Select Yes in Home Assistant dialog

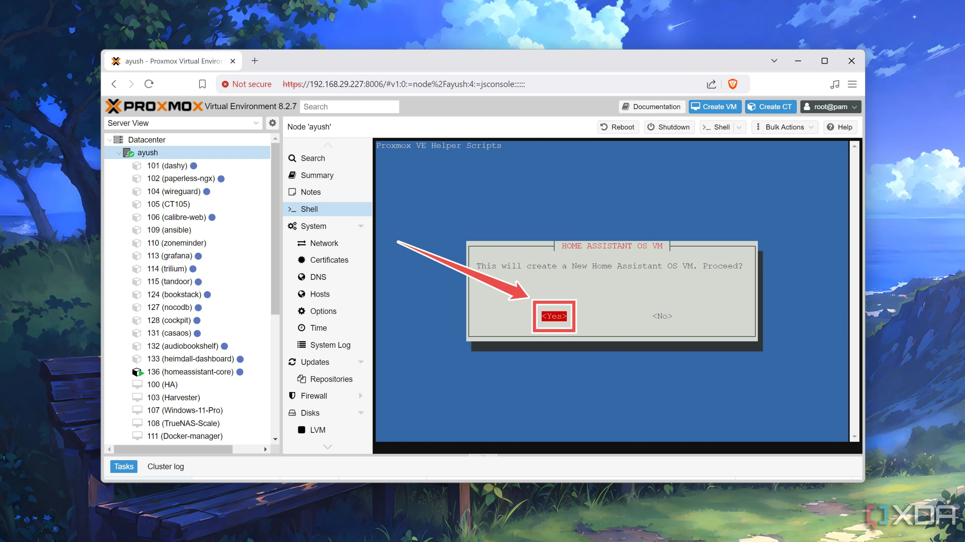554,316
